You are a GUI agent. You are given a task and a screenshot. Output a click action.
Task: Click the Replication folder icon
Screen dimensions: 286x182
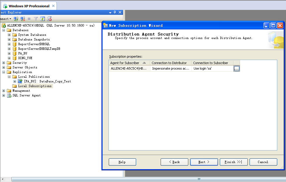(x=9, y=72)
